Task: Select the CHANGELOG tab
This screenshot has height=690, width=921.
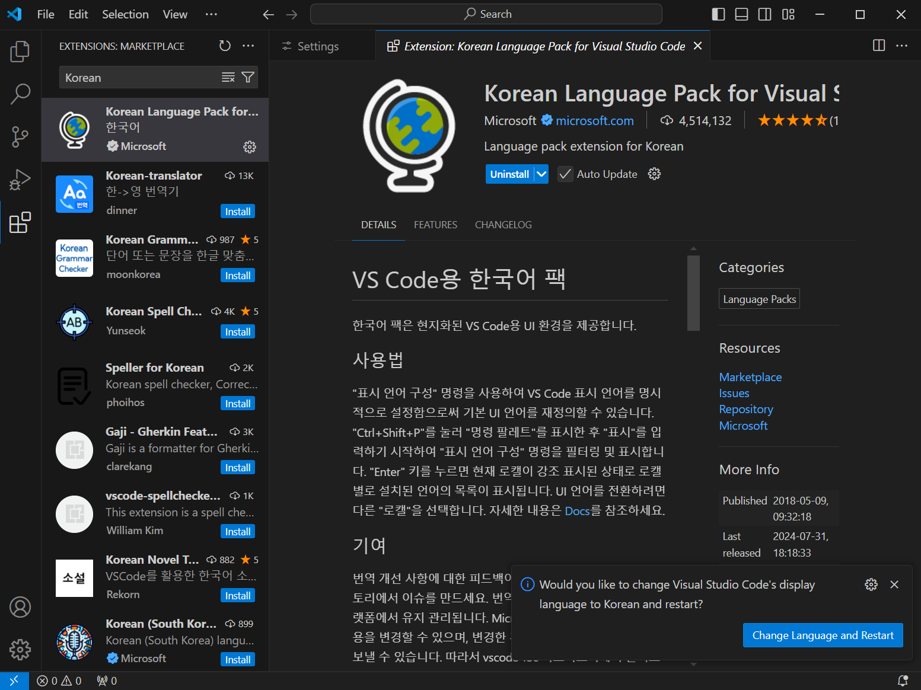Action: pos(503,225)
